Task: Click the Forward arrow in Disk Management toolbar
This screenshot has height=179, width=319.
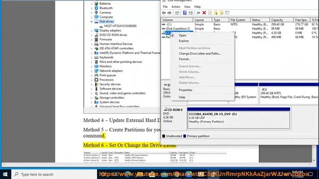Action: point(169,13)
